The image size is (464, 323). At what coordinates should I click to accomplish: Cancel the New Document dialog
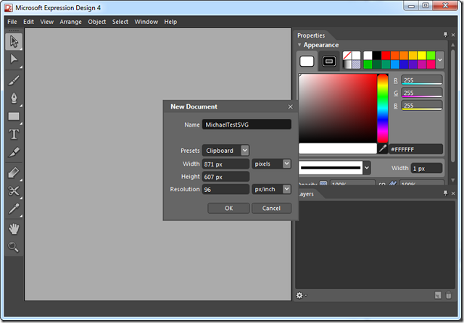coord(271,208)
